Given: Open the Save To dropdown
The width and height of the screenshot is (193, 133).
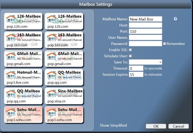Looking at the screenshot, I should point(145,62).
